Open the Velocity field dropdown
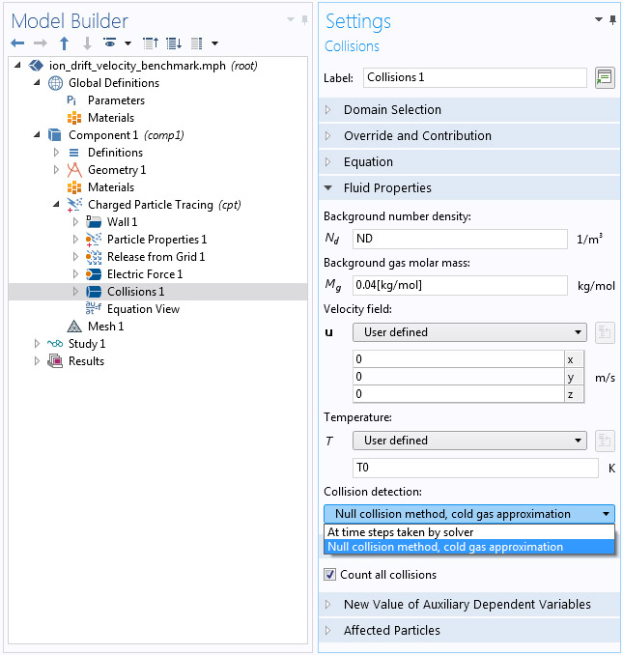Screen dimensions: 623x655 [469, 332]
